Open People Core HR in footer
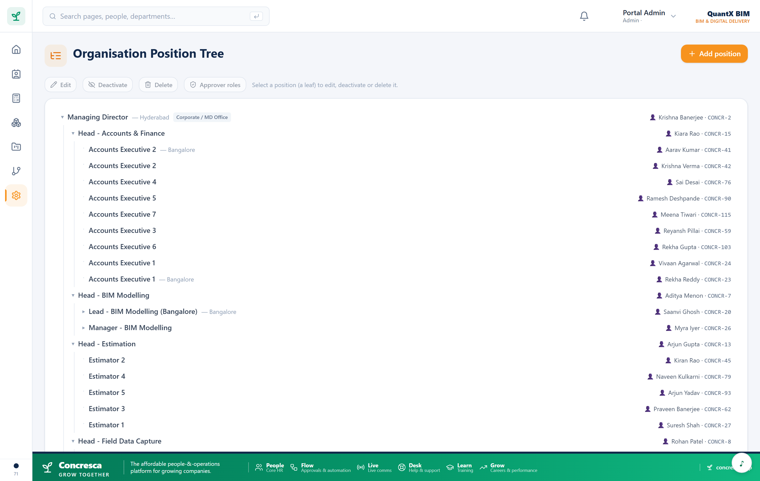This screenshot has height=481, width=760. point(270,467)
